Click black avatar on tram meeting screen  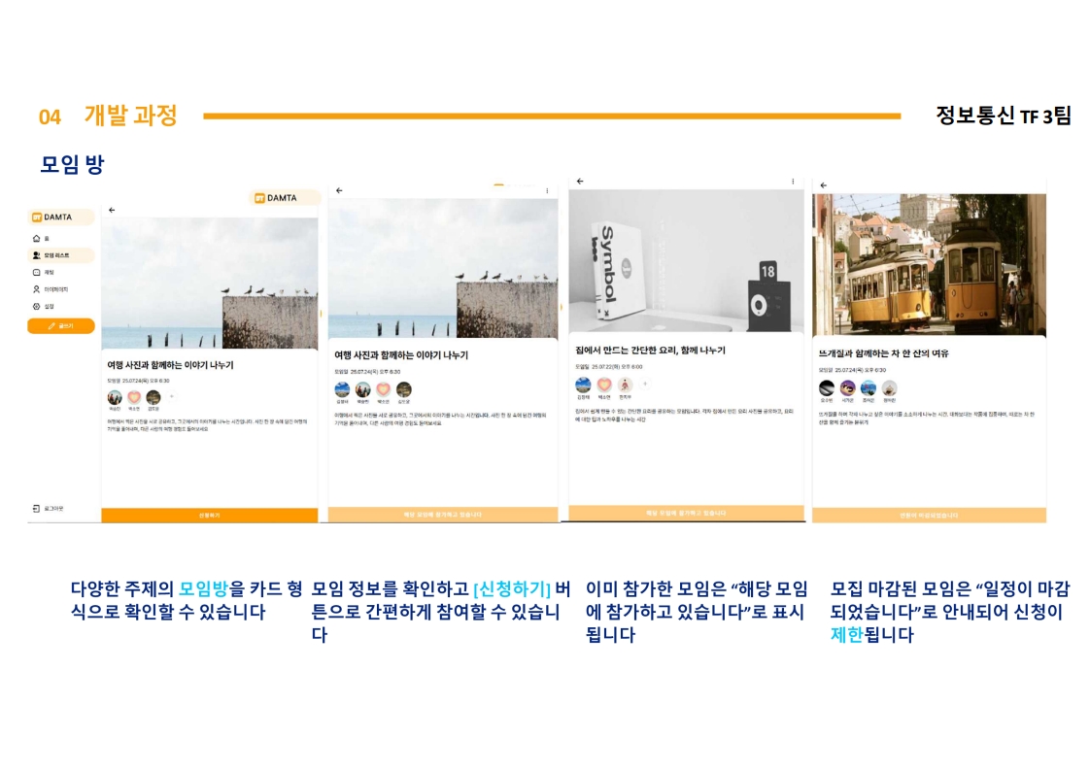(827, 387)
